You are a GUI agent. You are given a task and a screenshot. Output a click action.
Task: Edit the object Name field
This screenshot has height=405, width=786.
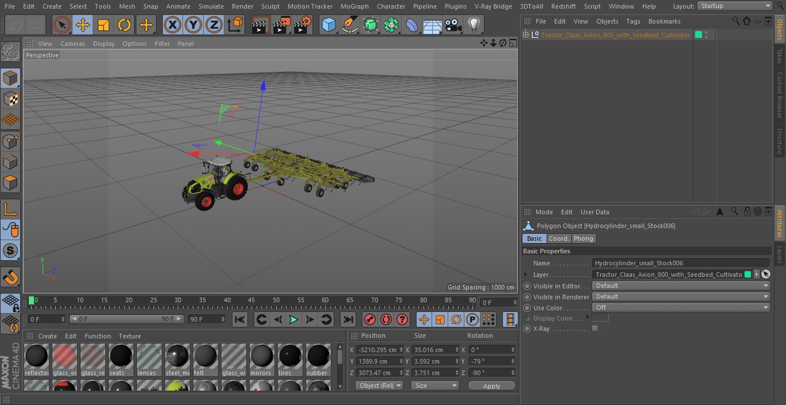point(681,263)
